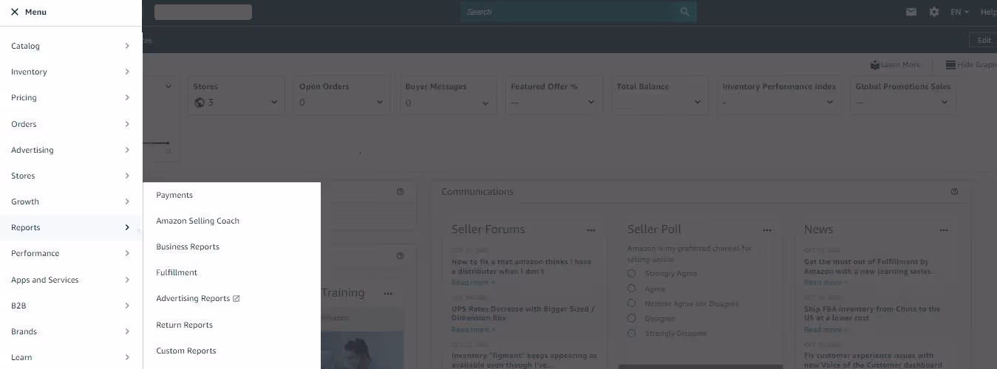Open News options ellipsis
Image resolution: width=997 pixels, height=369 pixels.
pos(944,230)
